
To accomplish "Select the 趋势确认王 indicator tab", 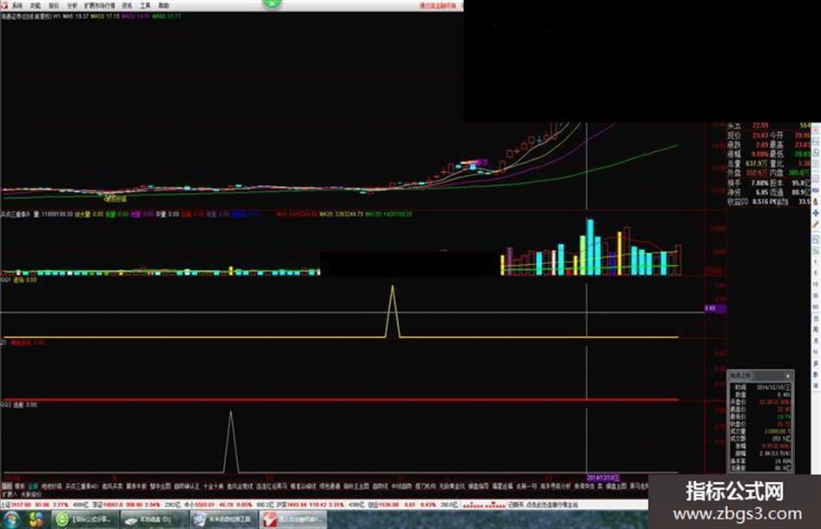I will [x=187, y=486].
